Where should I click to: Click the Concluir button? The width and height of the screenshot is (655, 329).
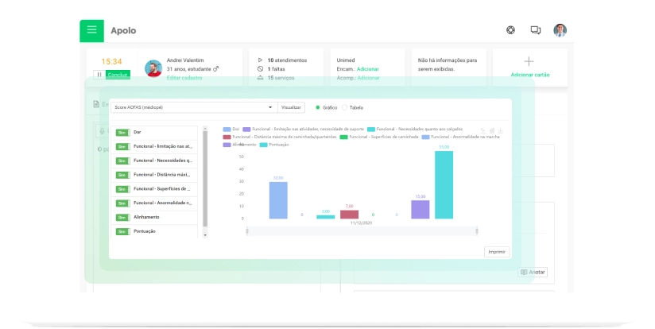point(118,75)
